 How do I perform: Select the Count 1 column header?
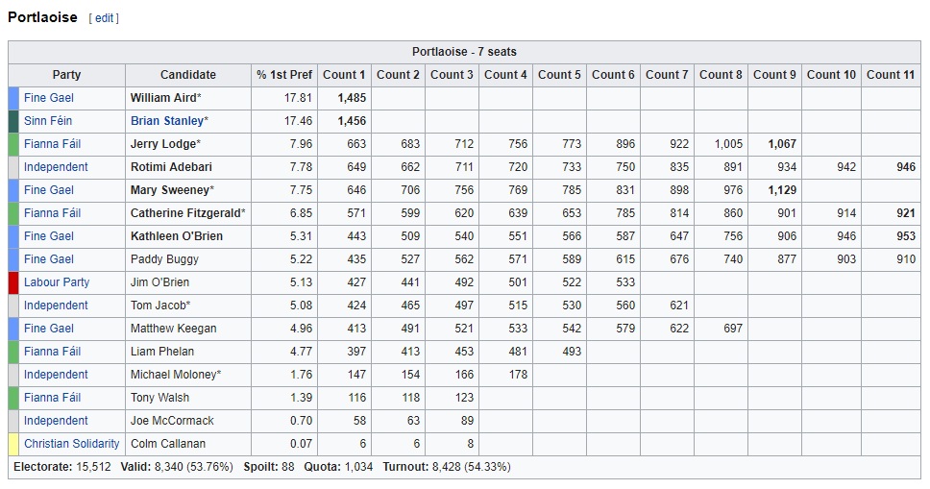coord(344,75)
